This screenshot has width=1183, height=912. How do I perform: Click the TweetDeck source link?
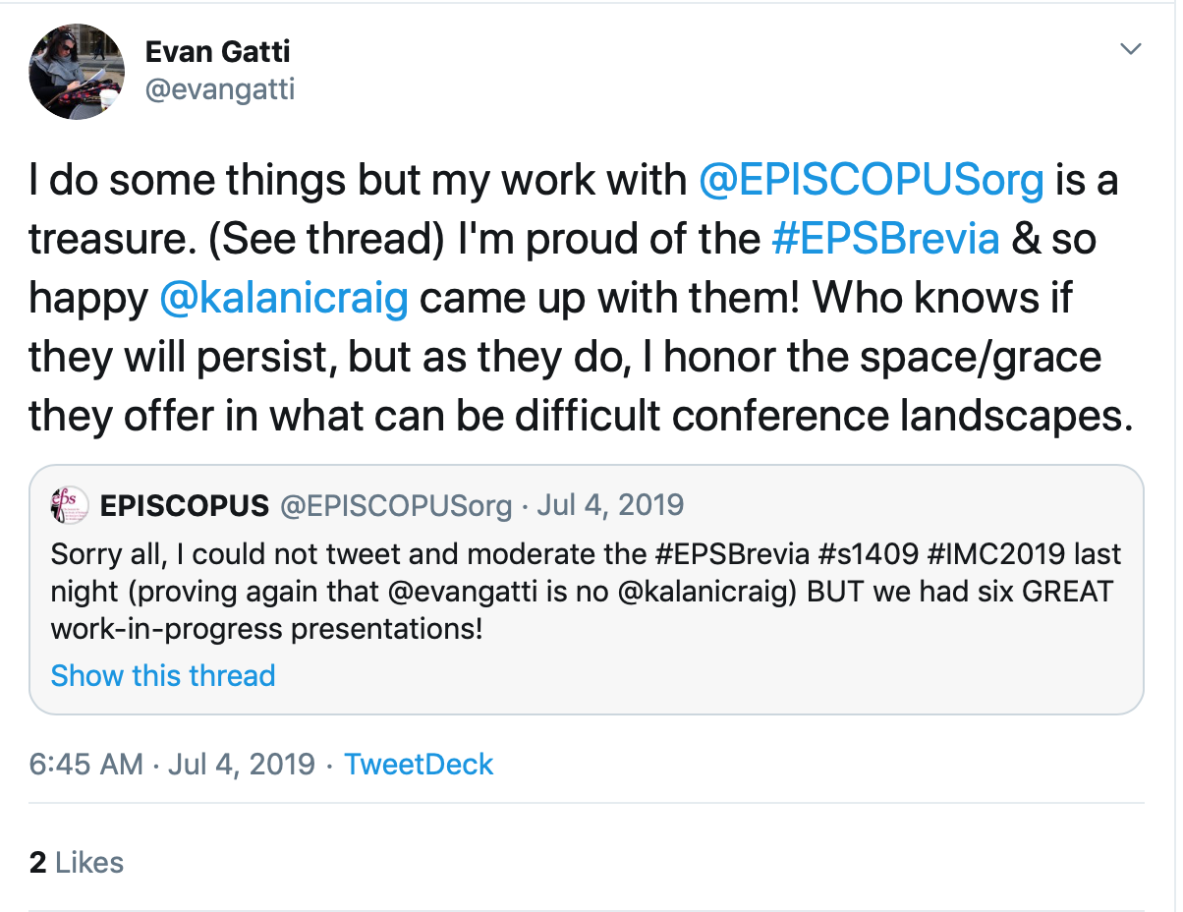click(419, 764)
